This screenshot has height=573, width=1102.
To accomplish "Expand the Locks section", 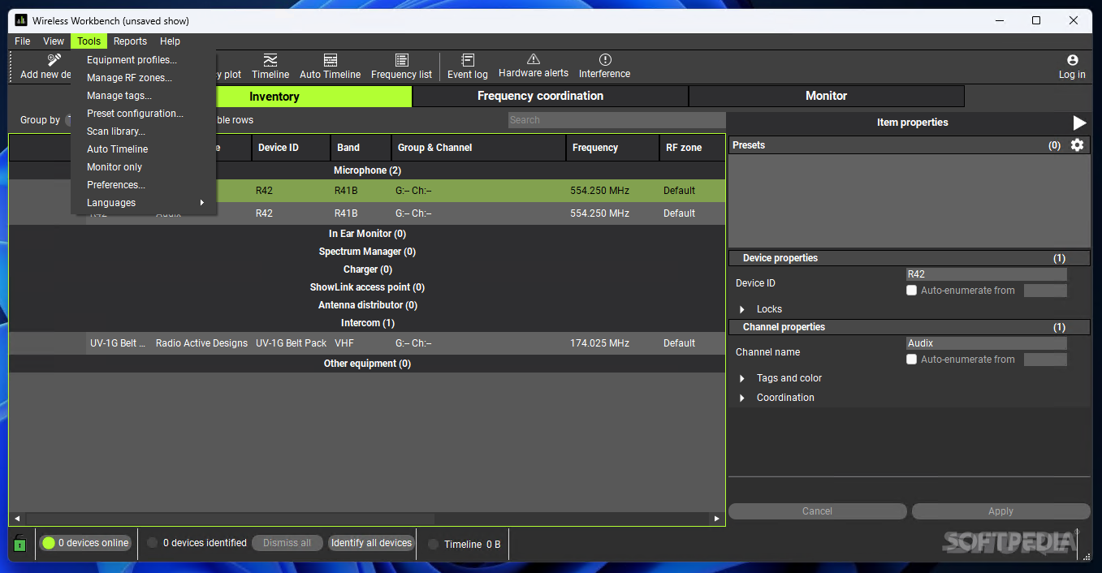I will (x=742, y=309).
